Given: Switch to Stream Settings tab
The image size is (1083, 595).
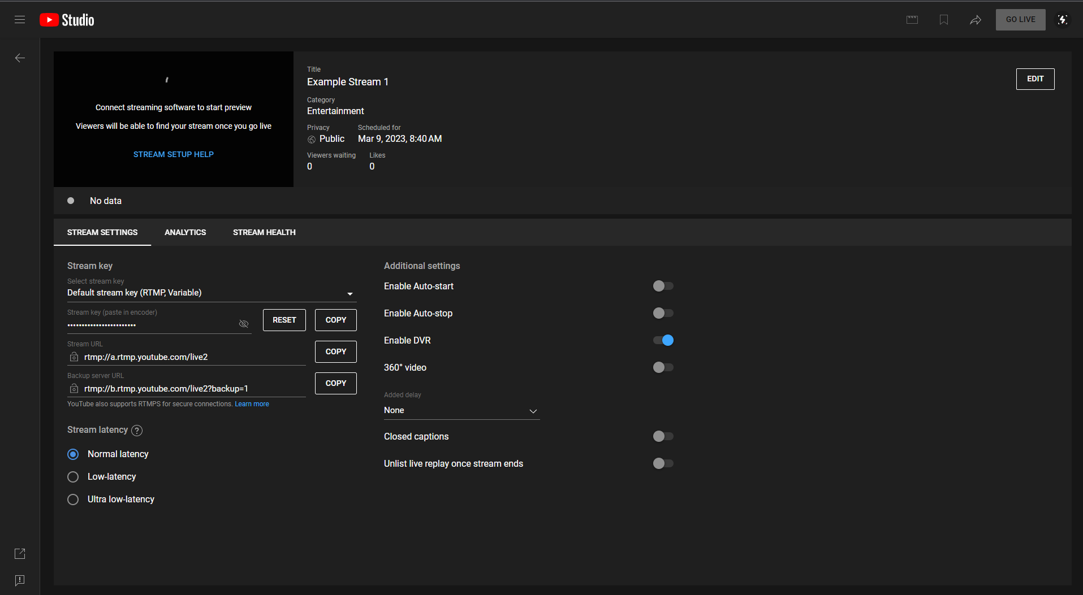Looking at the screenshot, I should pyautogui.click(x=102, y=232).
